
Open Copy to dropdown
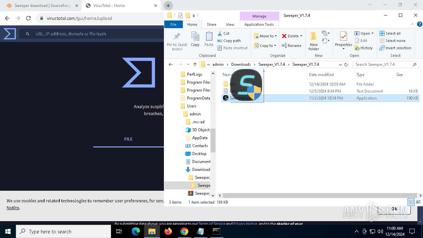pyautogui.click(x=266, y=46)
